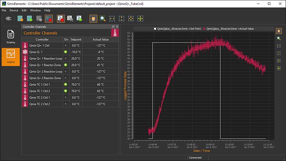The image size is (286, 161).
Task: Select the pan hand tool in top toolbar
Action: pos(93,18)
